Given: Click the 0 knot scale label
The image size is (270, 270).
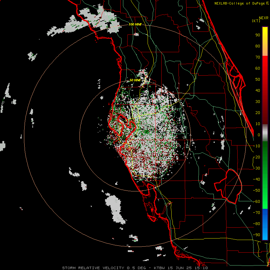Looking at the screenshot, I should (259, 135).
